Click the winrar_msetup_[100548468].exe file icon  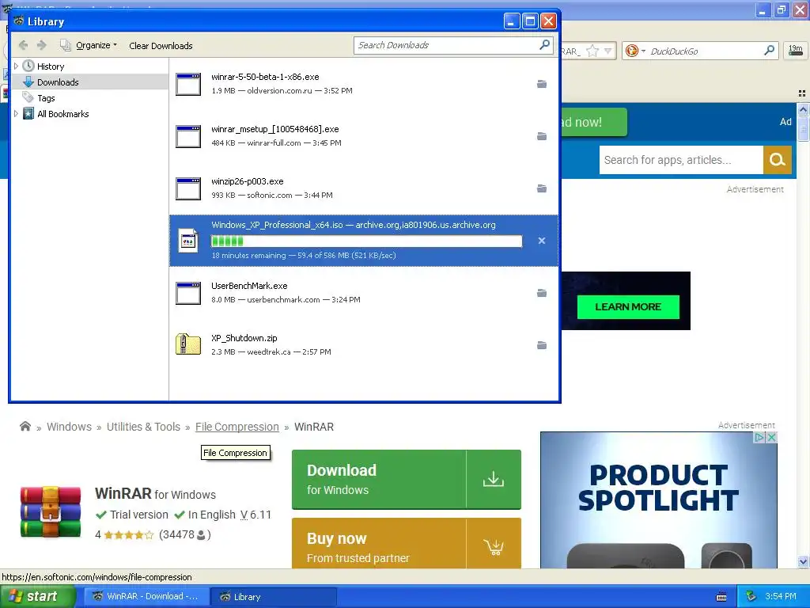click(188, 136)
